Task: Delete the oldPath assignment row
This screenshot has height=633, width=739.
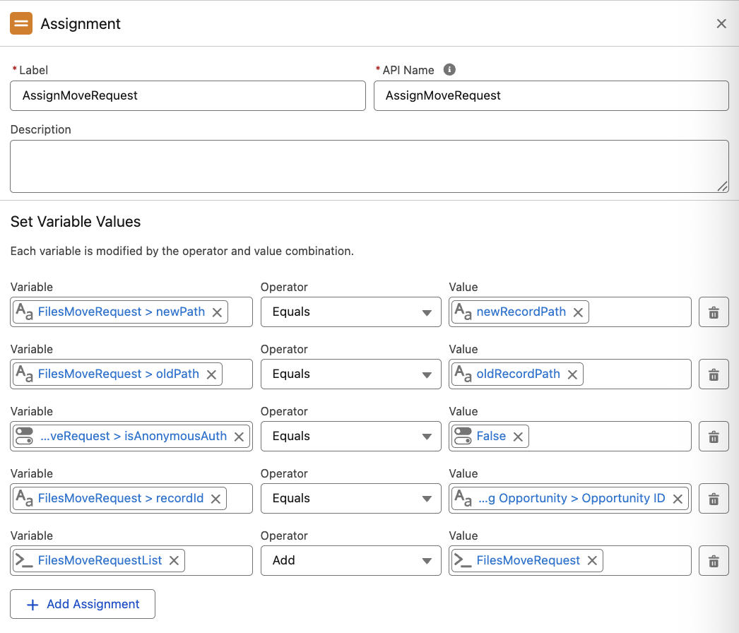Action: click(x=714, y=374)
